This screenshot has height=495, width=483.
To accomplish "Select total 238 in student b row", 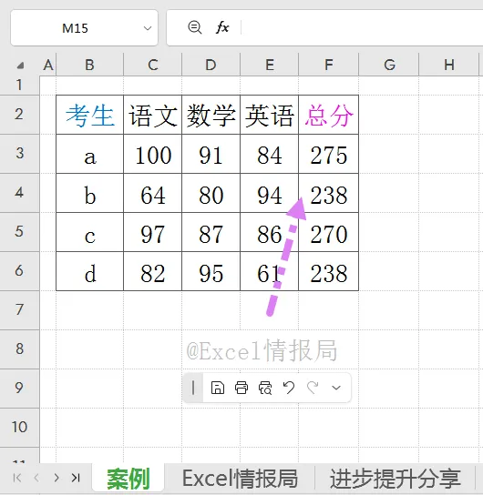I will point(329,193).
